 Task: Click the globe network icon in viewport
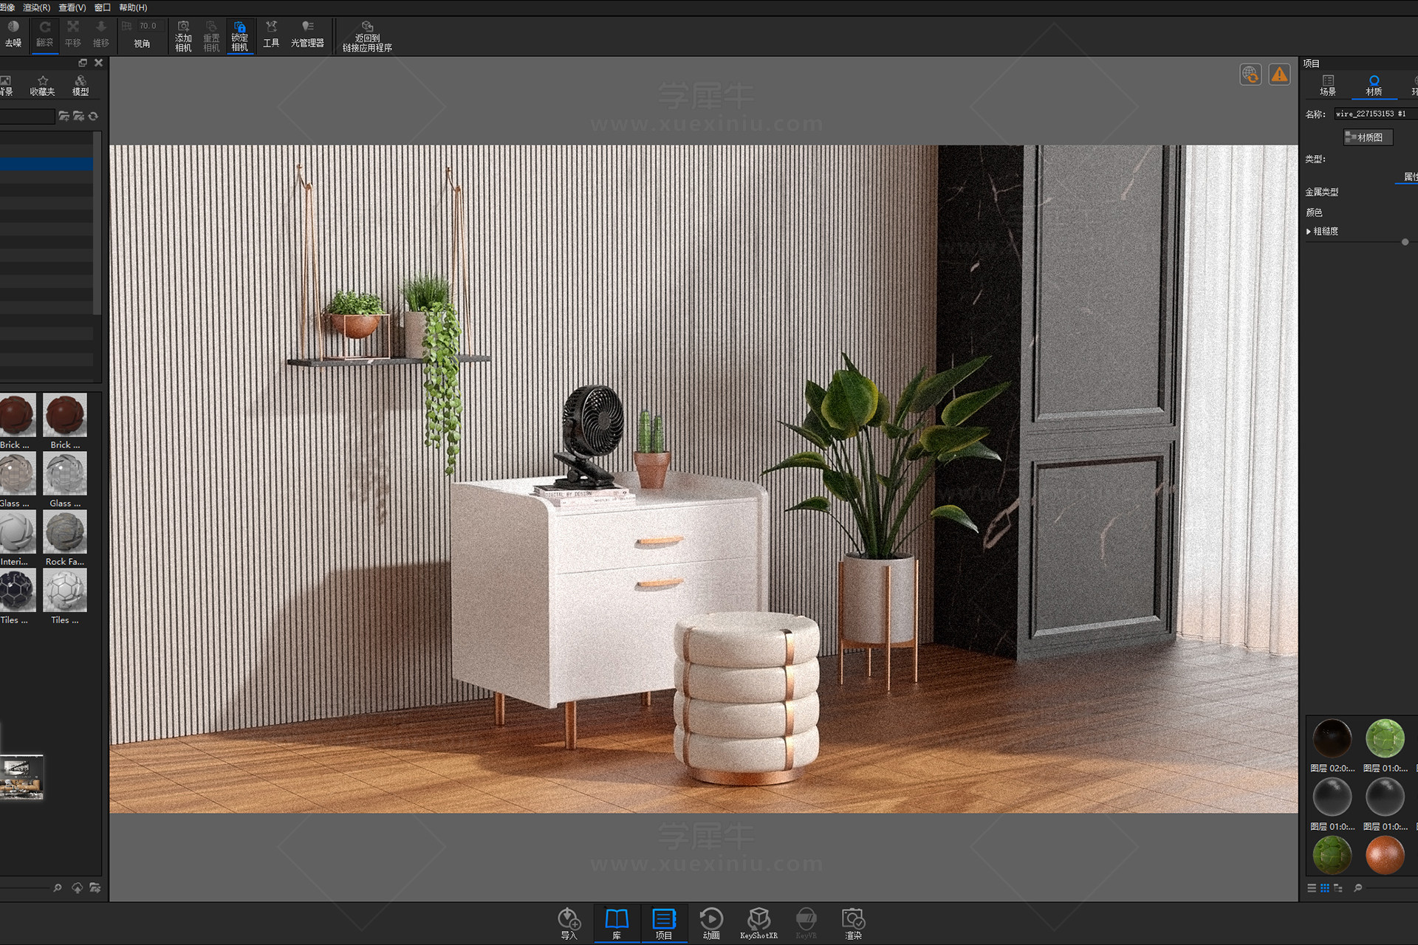[1250, 75]
